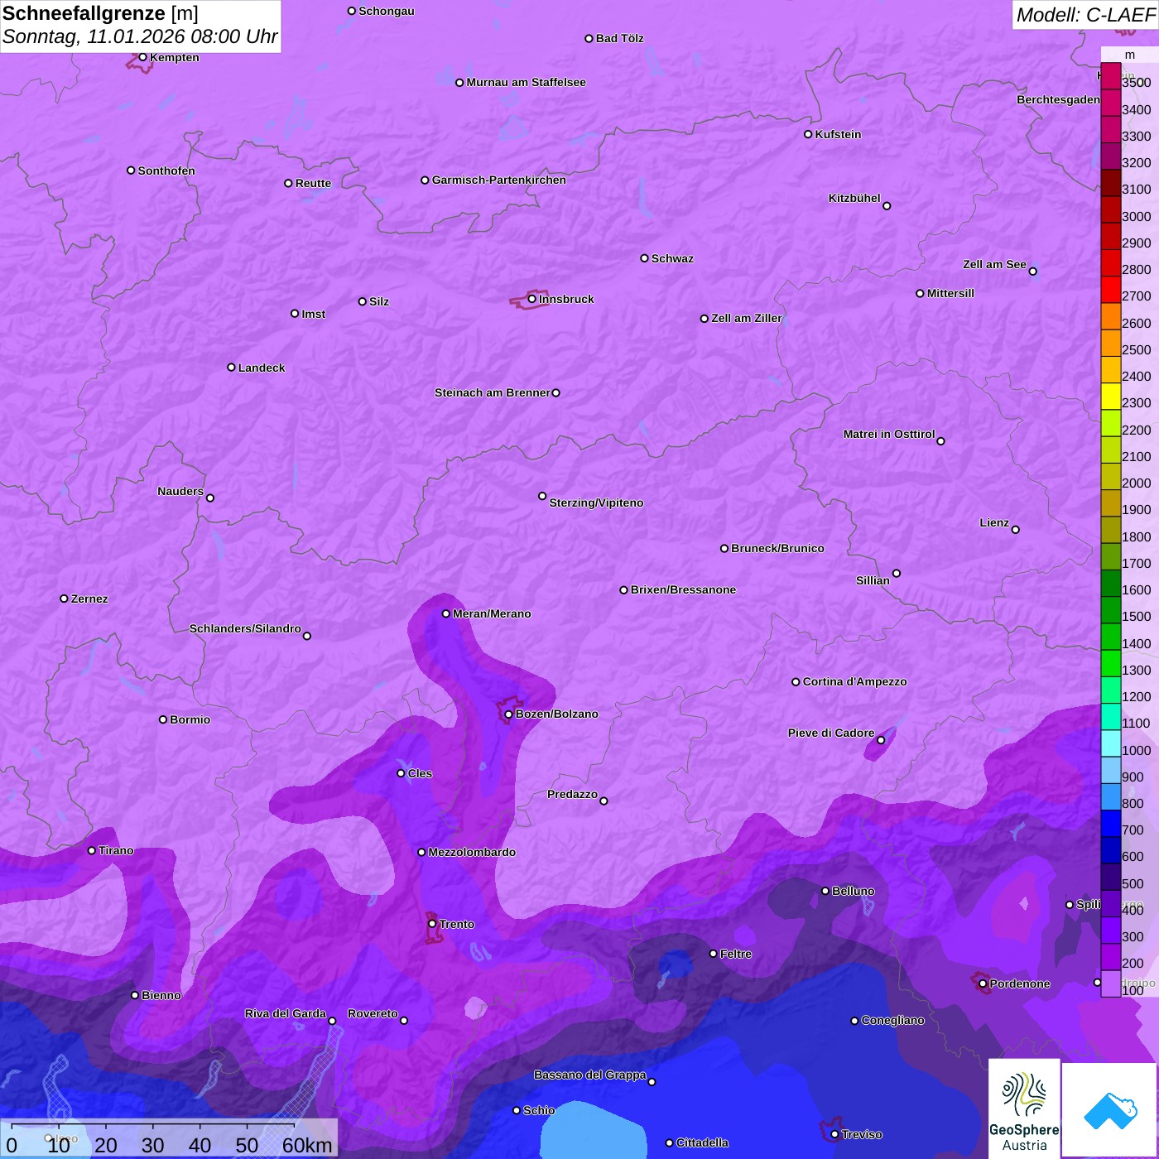Click the "Pordenone" city label
1159x1159 pixels.
point(1020,983)
